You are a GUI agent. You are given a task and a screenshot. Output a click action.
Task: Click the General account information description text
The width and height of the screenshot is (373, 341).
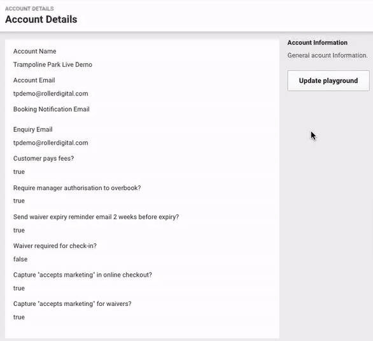327,55
